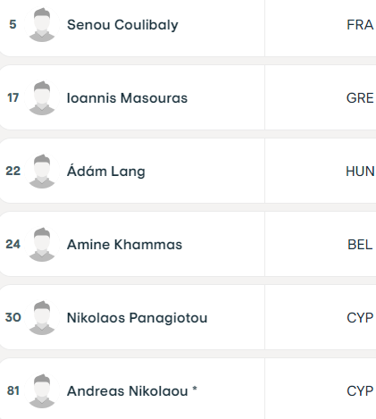Screen dimensions: 376x419
Task: Open Amine Khammas player name link
Action: click(x=124, y=245)
